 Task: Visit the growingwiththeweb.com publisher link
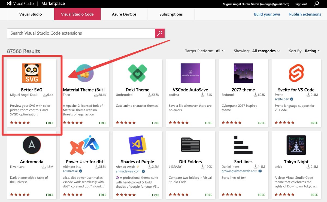click(239, 171)
